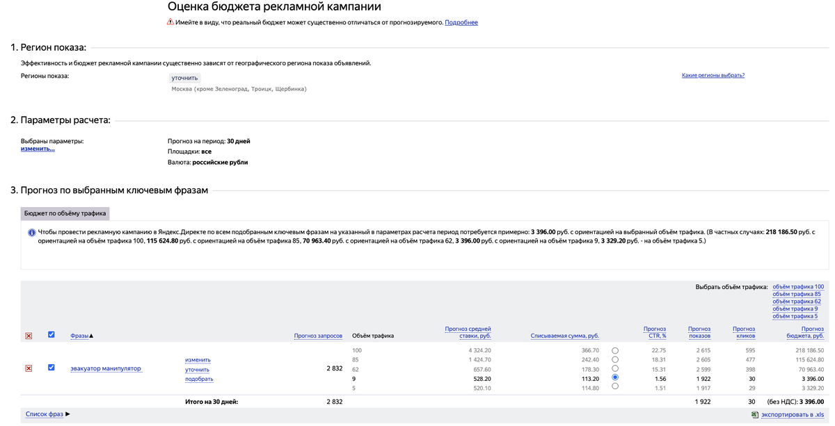
Task: Click 'подобрать' link for the phrase
Action: pos(199,379)
